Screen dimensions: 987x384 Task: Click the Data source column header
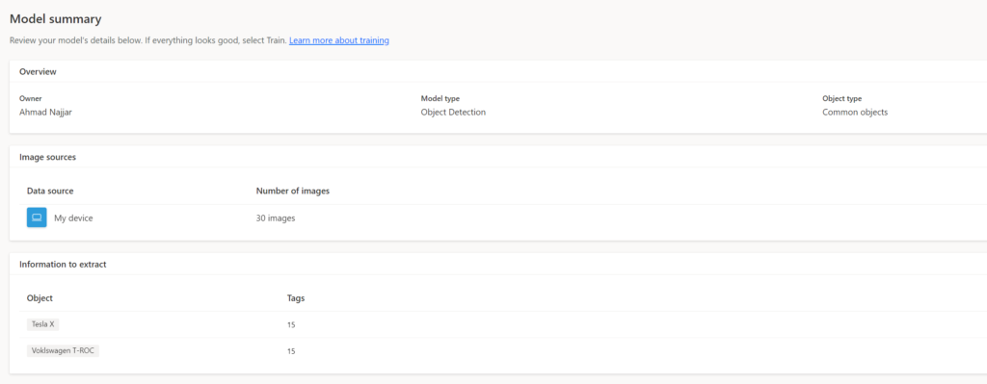pyautogui.click(x=50, y=192)
